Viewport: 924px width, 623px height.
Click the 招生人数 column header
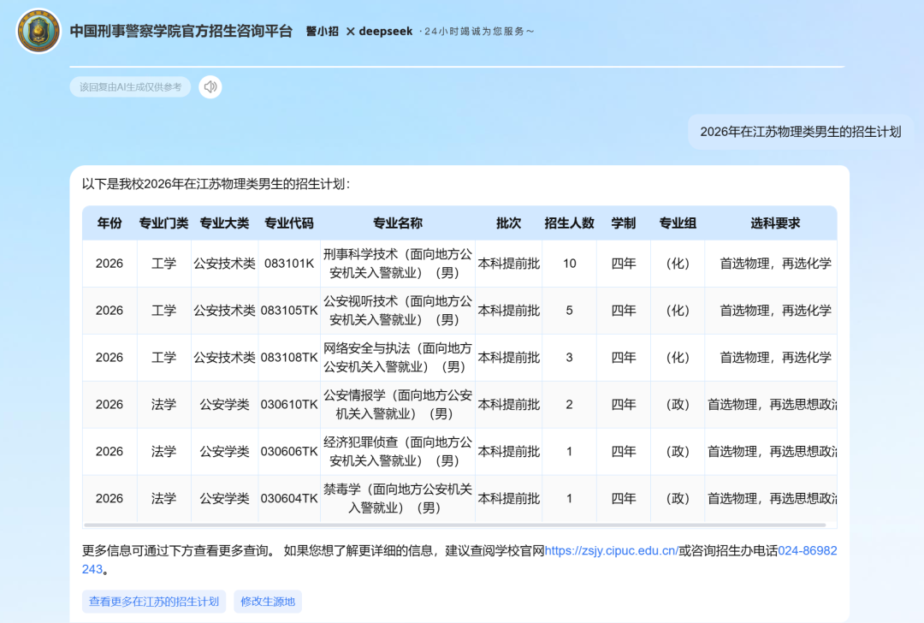tap(569, 222)
